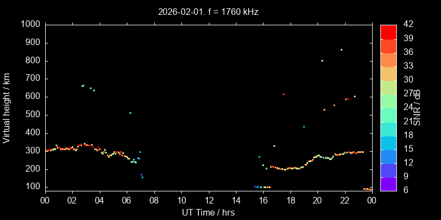Select the 1000 tick on the height axis

(x=30, y=24)
